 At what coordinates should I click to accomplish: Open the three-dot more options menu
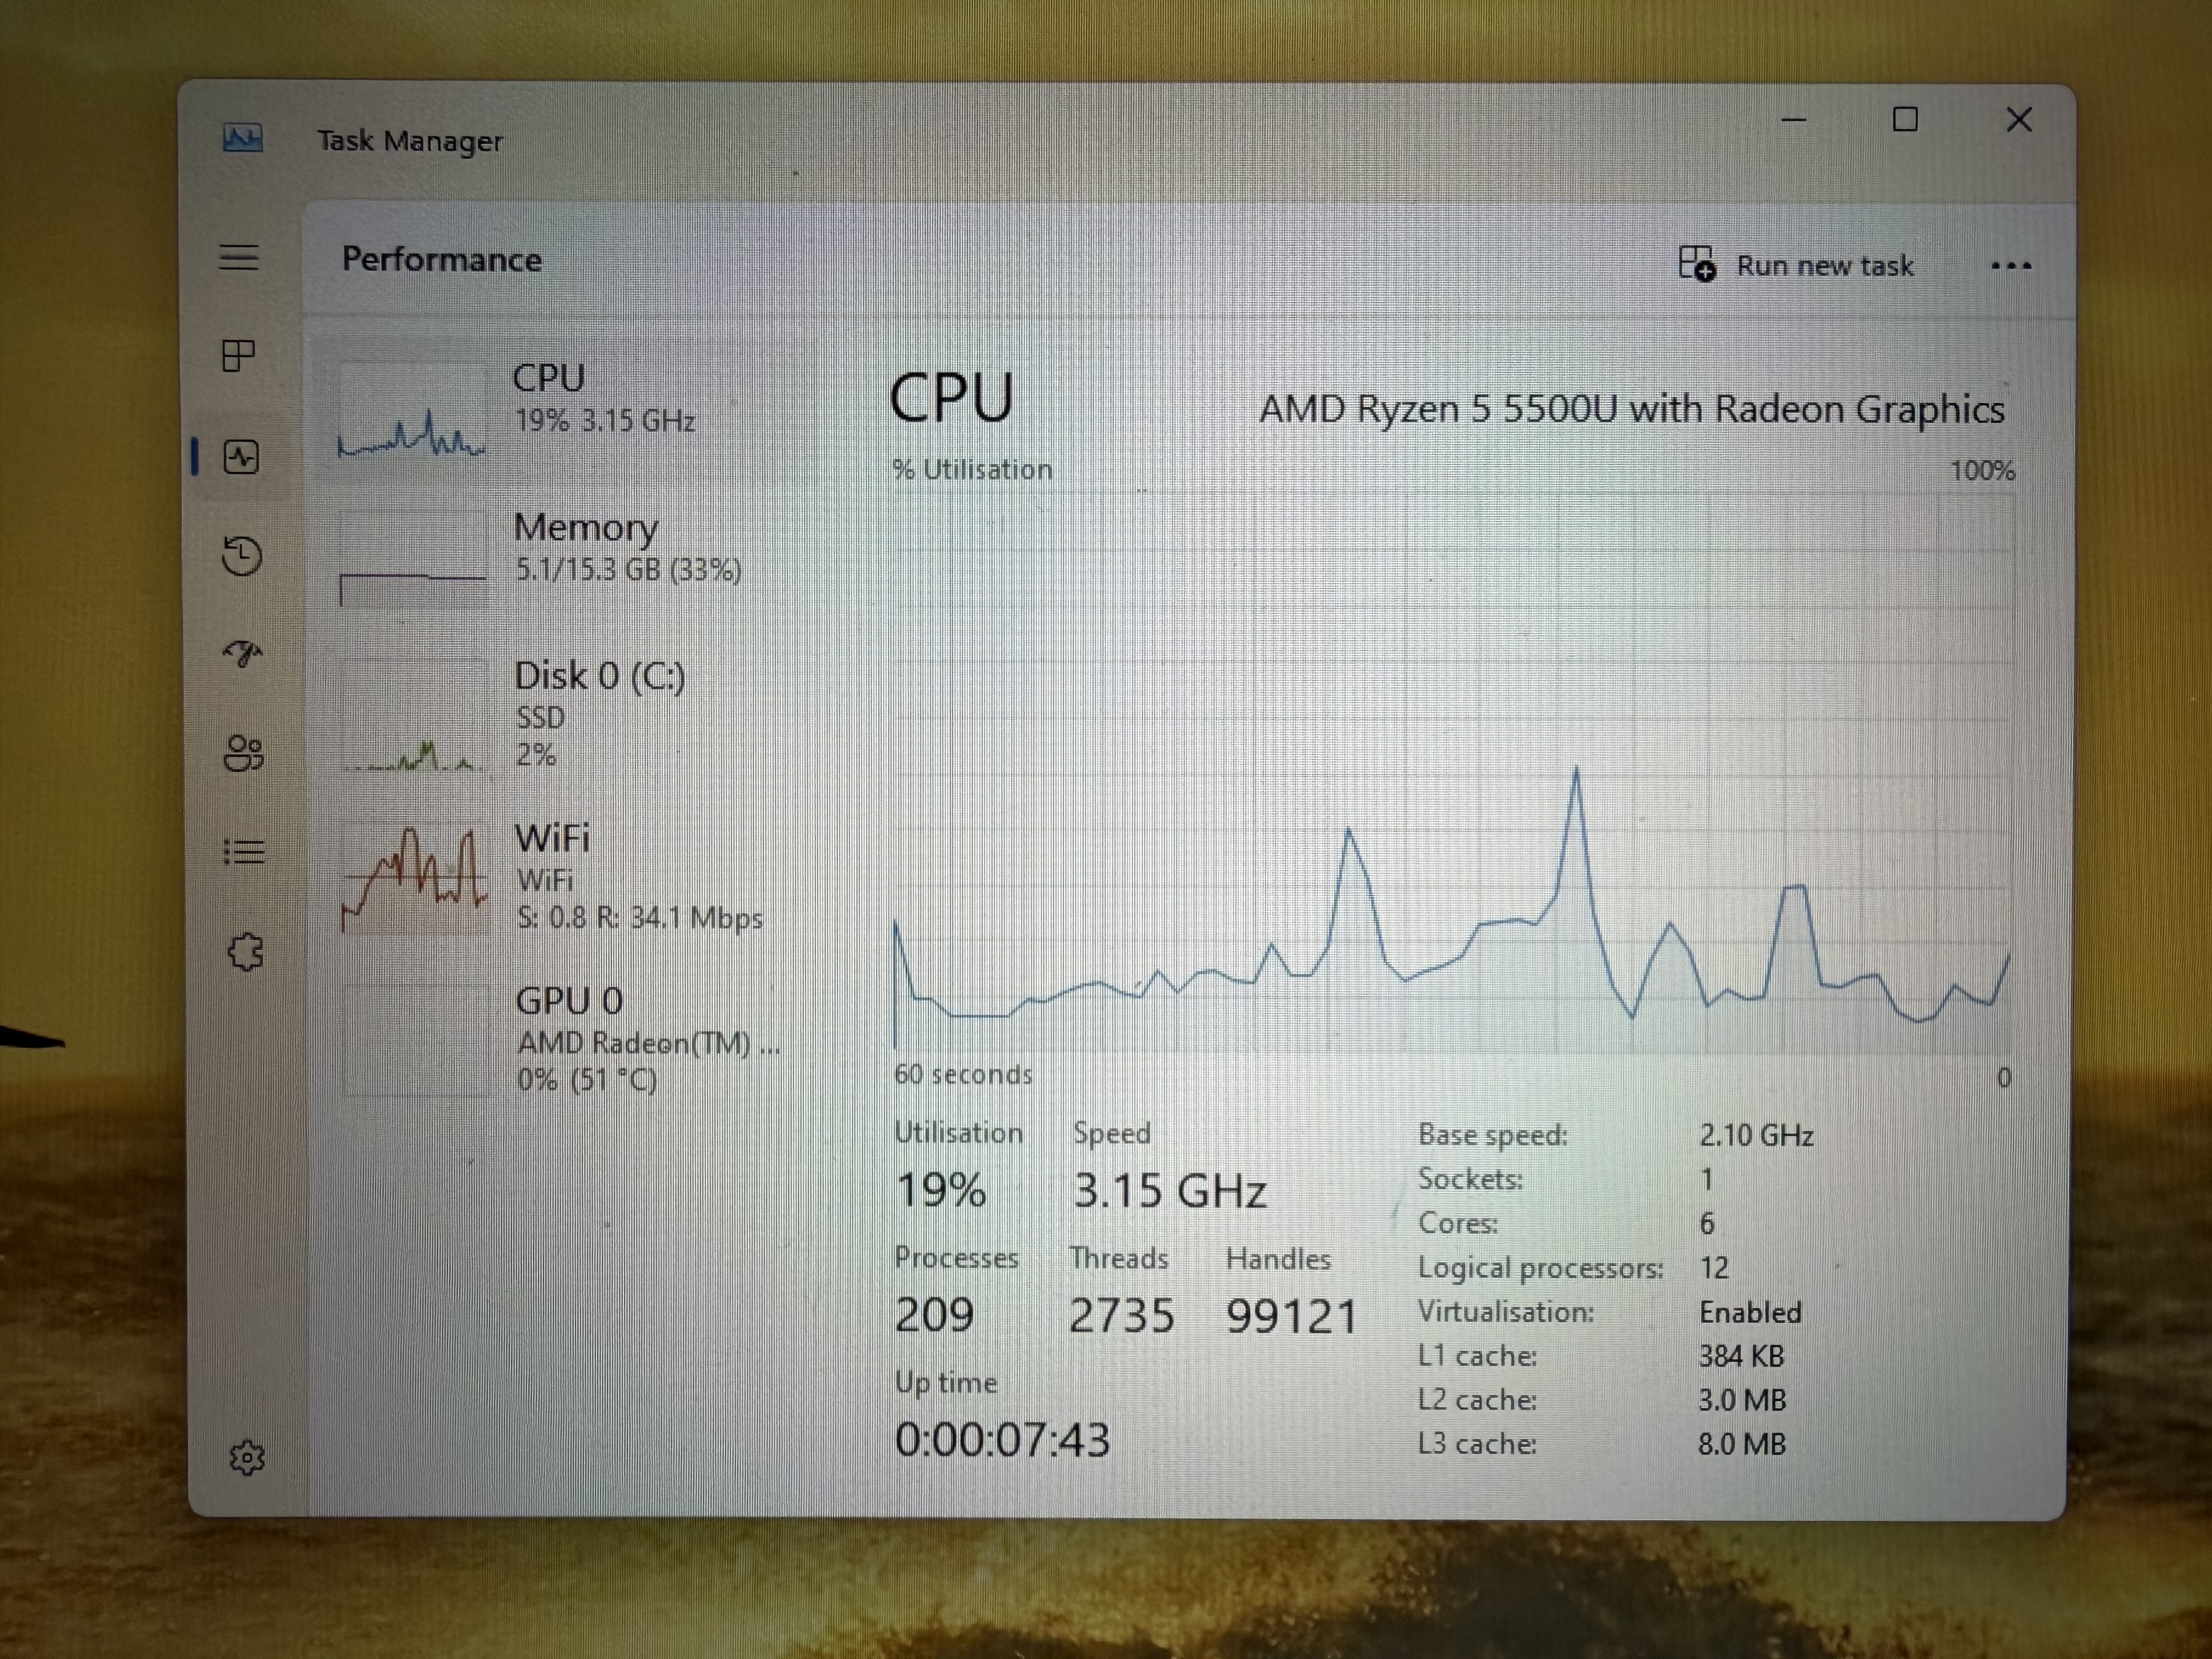2010,266
